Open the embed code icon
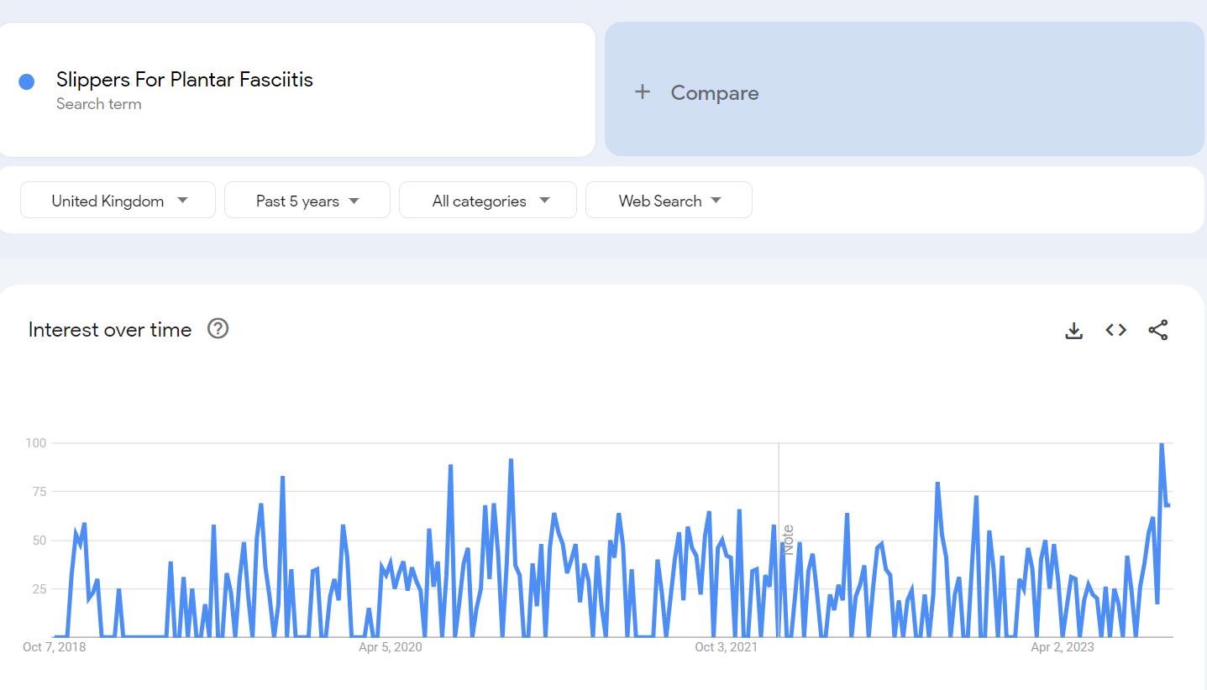 [1115, 330]
